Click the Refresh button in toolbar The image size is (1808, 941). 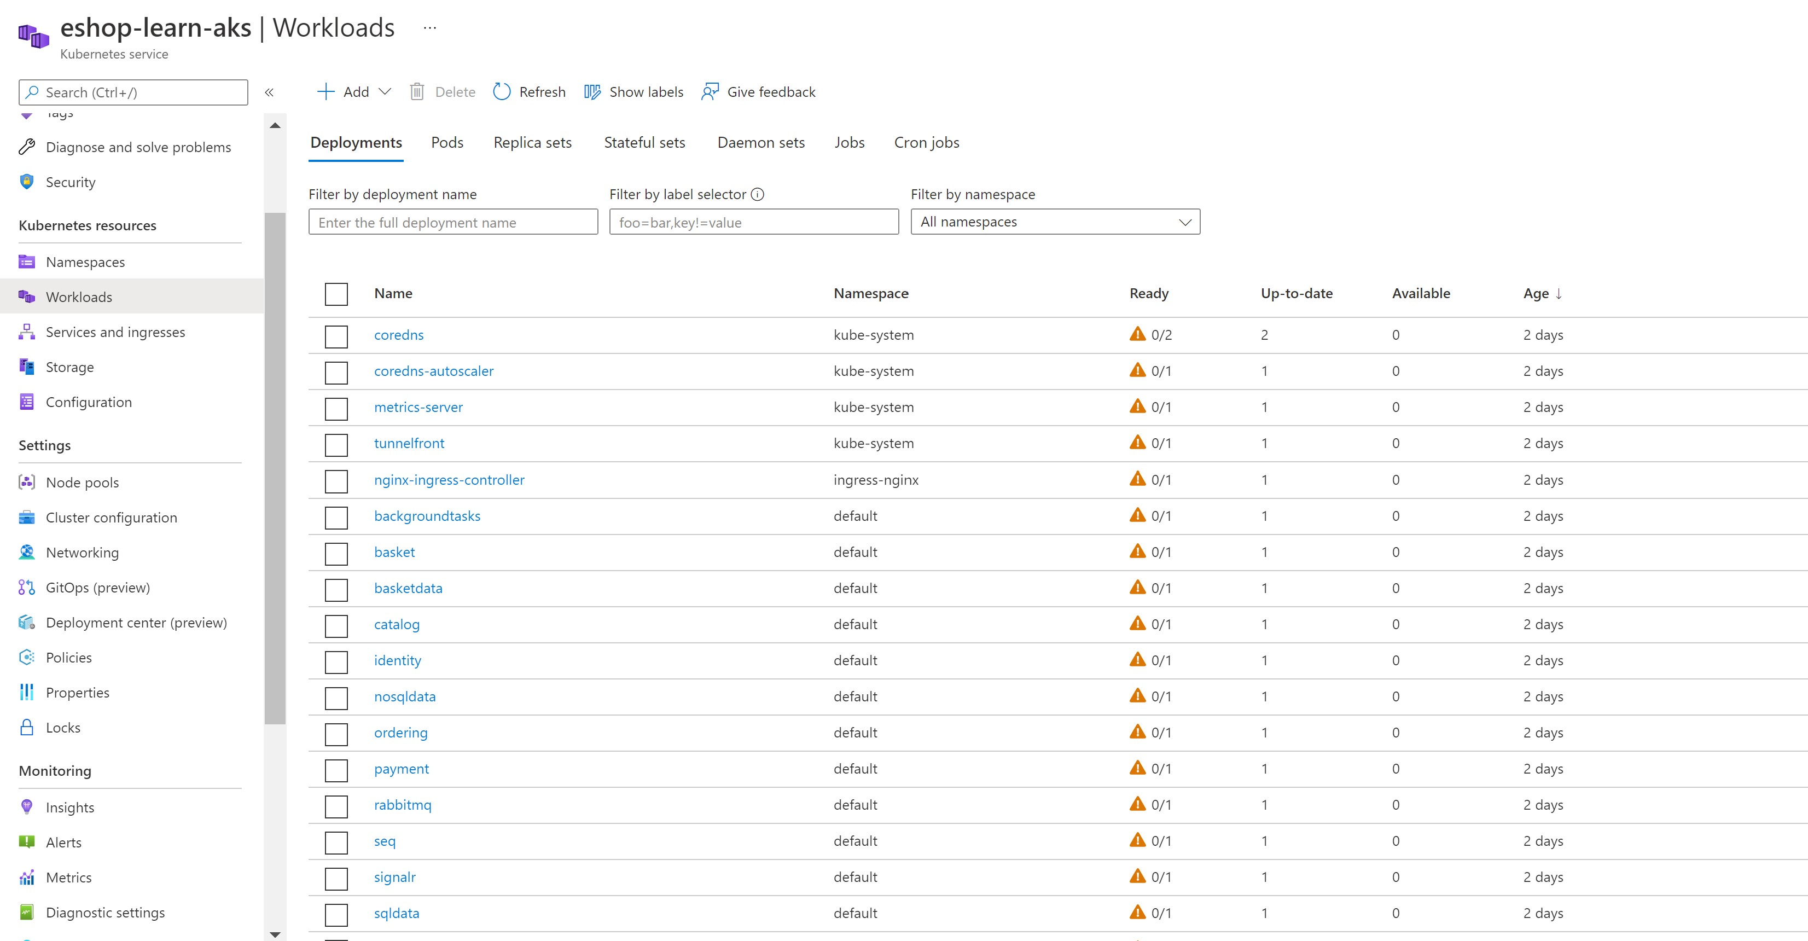(x=530, y=92)
